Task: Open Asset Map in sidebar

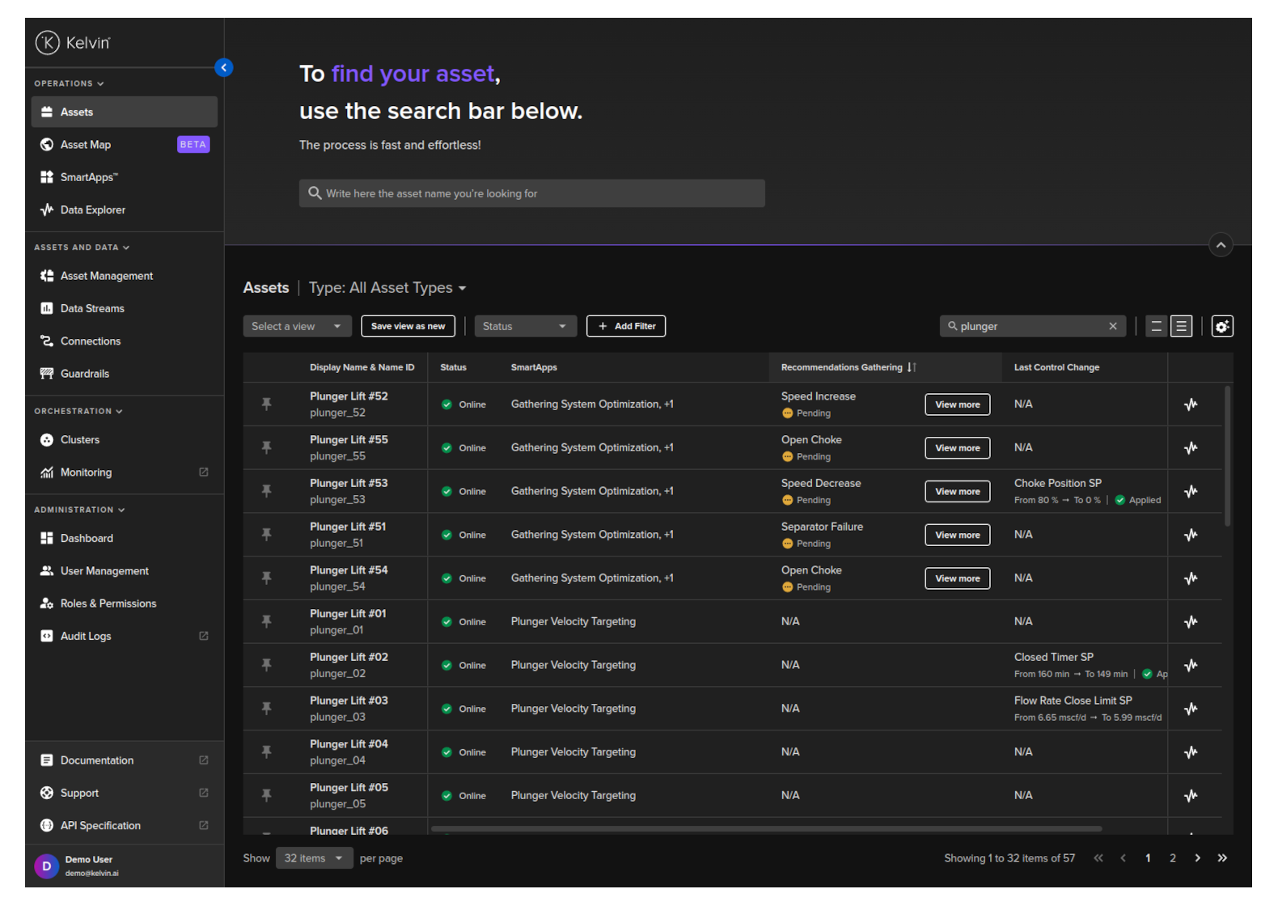Action: (86, 145)
